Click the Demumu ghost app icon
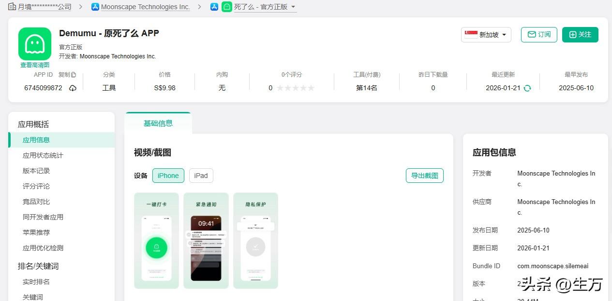This screenshot has height=301, width=612. point(35,44)
